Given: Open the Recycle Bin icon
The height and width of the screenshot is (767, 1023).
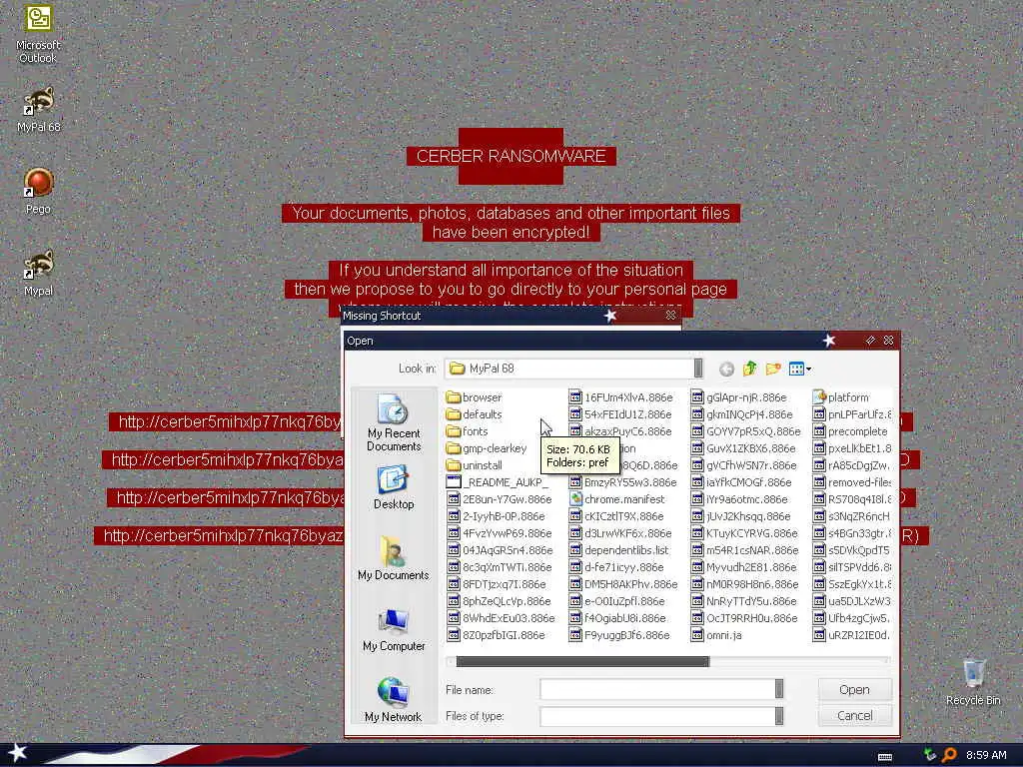Looking at the screenshot, I should [973, 682].
